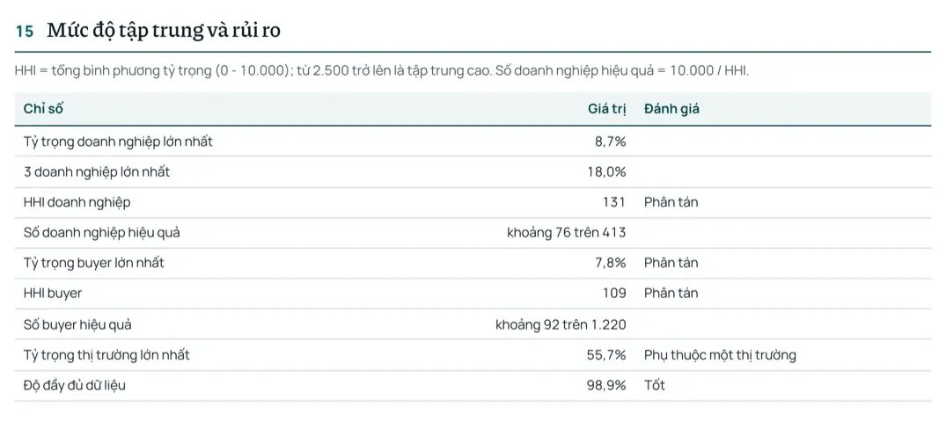Click the value khoảng 92 trên 1.220
The width and height of the screenshot is (946, 429).
(561, 324)
